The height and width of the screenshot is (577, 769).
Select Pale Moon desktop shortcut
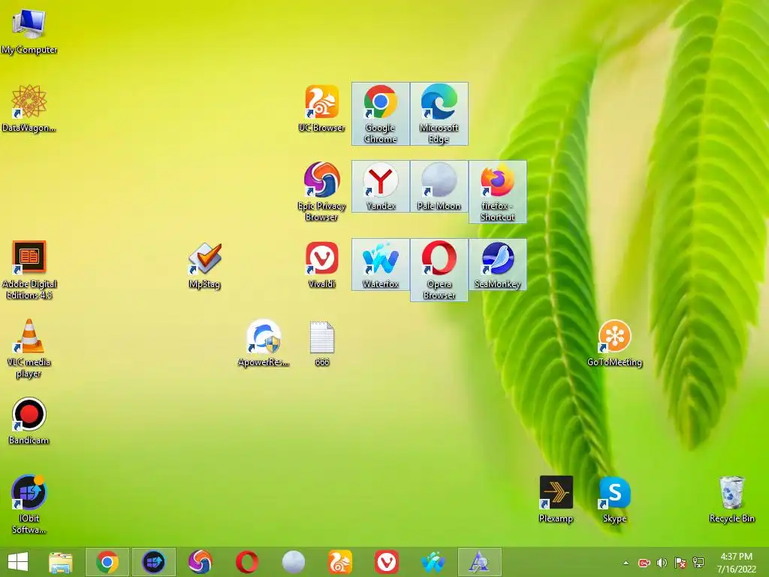[x=439, y=186]
